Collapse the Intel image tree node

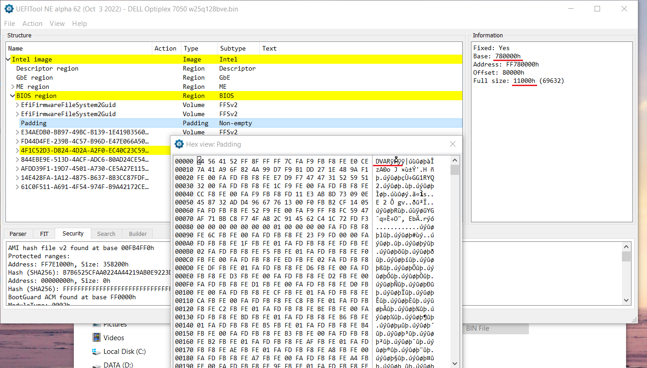(8, 59)
